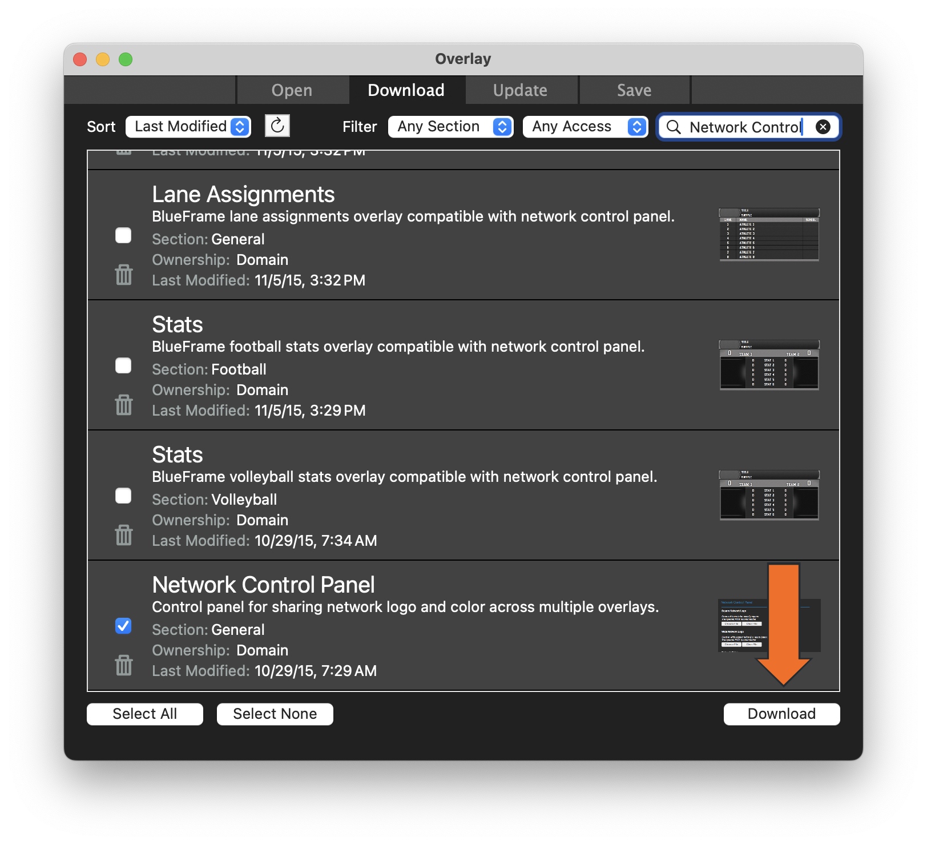927x845 pixels.
Task: Click the Section: Football text
Action: tap(209, 369)
